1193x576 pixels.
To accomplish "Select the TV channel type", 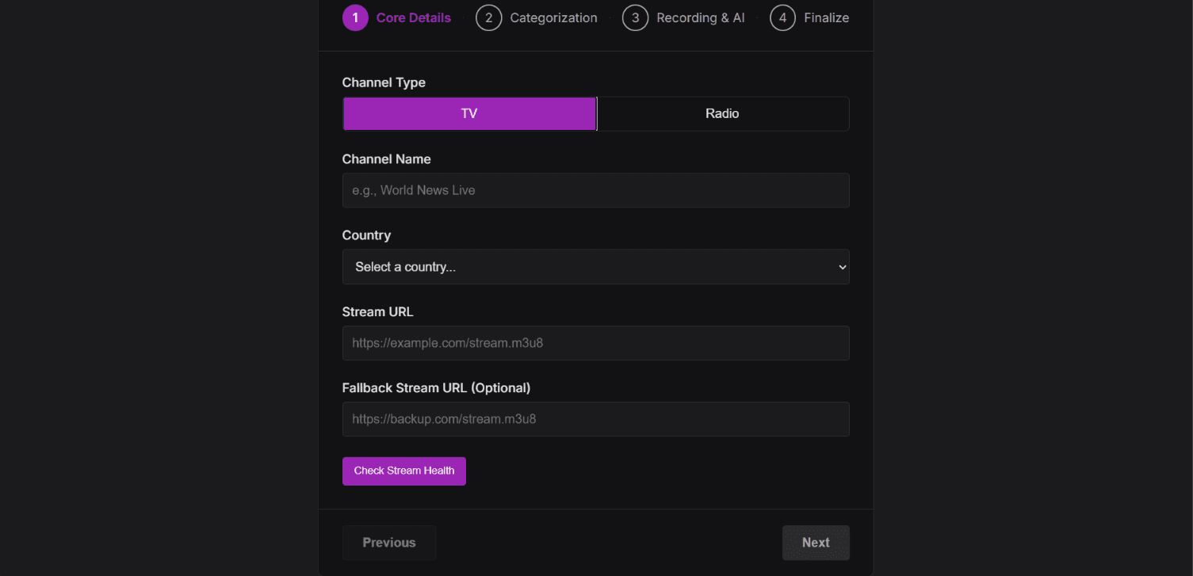I will point(469,113).
